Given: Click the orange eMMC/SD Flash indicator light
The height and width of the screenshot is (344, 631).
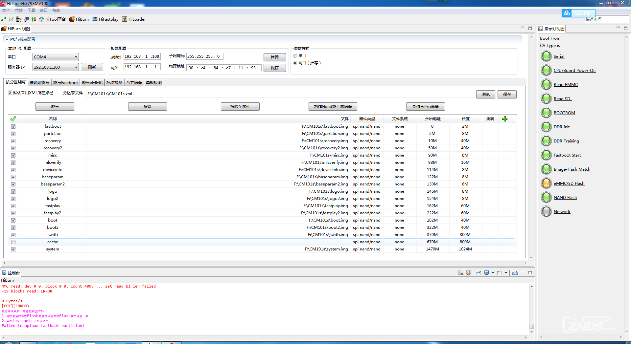Looking at the screenshot, I should [546, 183].
